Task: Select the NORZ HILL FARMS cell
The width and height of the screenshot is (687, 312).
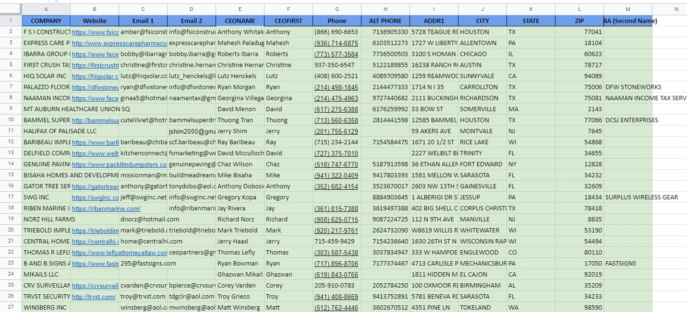Action: point(46,220)
